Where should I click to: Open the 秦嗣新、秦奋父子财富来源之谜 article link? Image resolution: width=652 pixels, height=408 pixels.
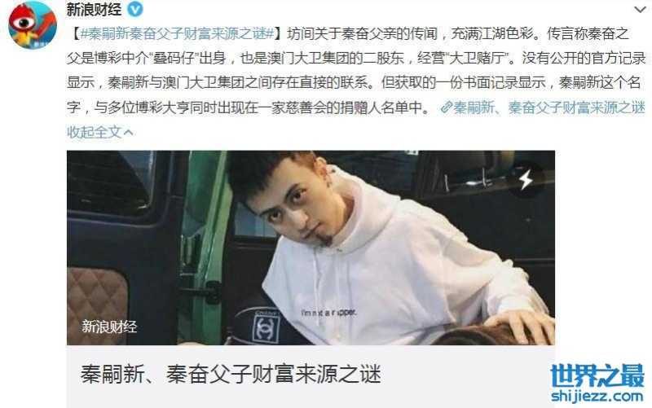pyautogui.click(x=549, y=107)
